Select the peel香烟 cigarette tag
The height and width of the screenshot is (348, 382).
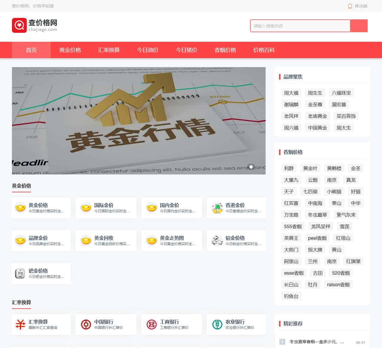(x=317, y=238)
